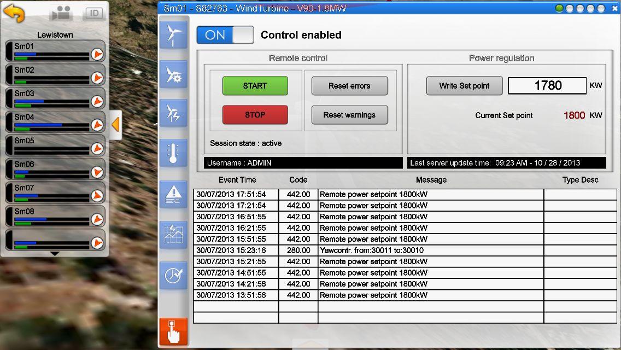Open the temperature thermometer tab
The width and height of the screenshot is (621, 350).
coord(173,153)
